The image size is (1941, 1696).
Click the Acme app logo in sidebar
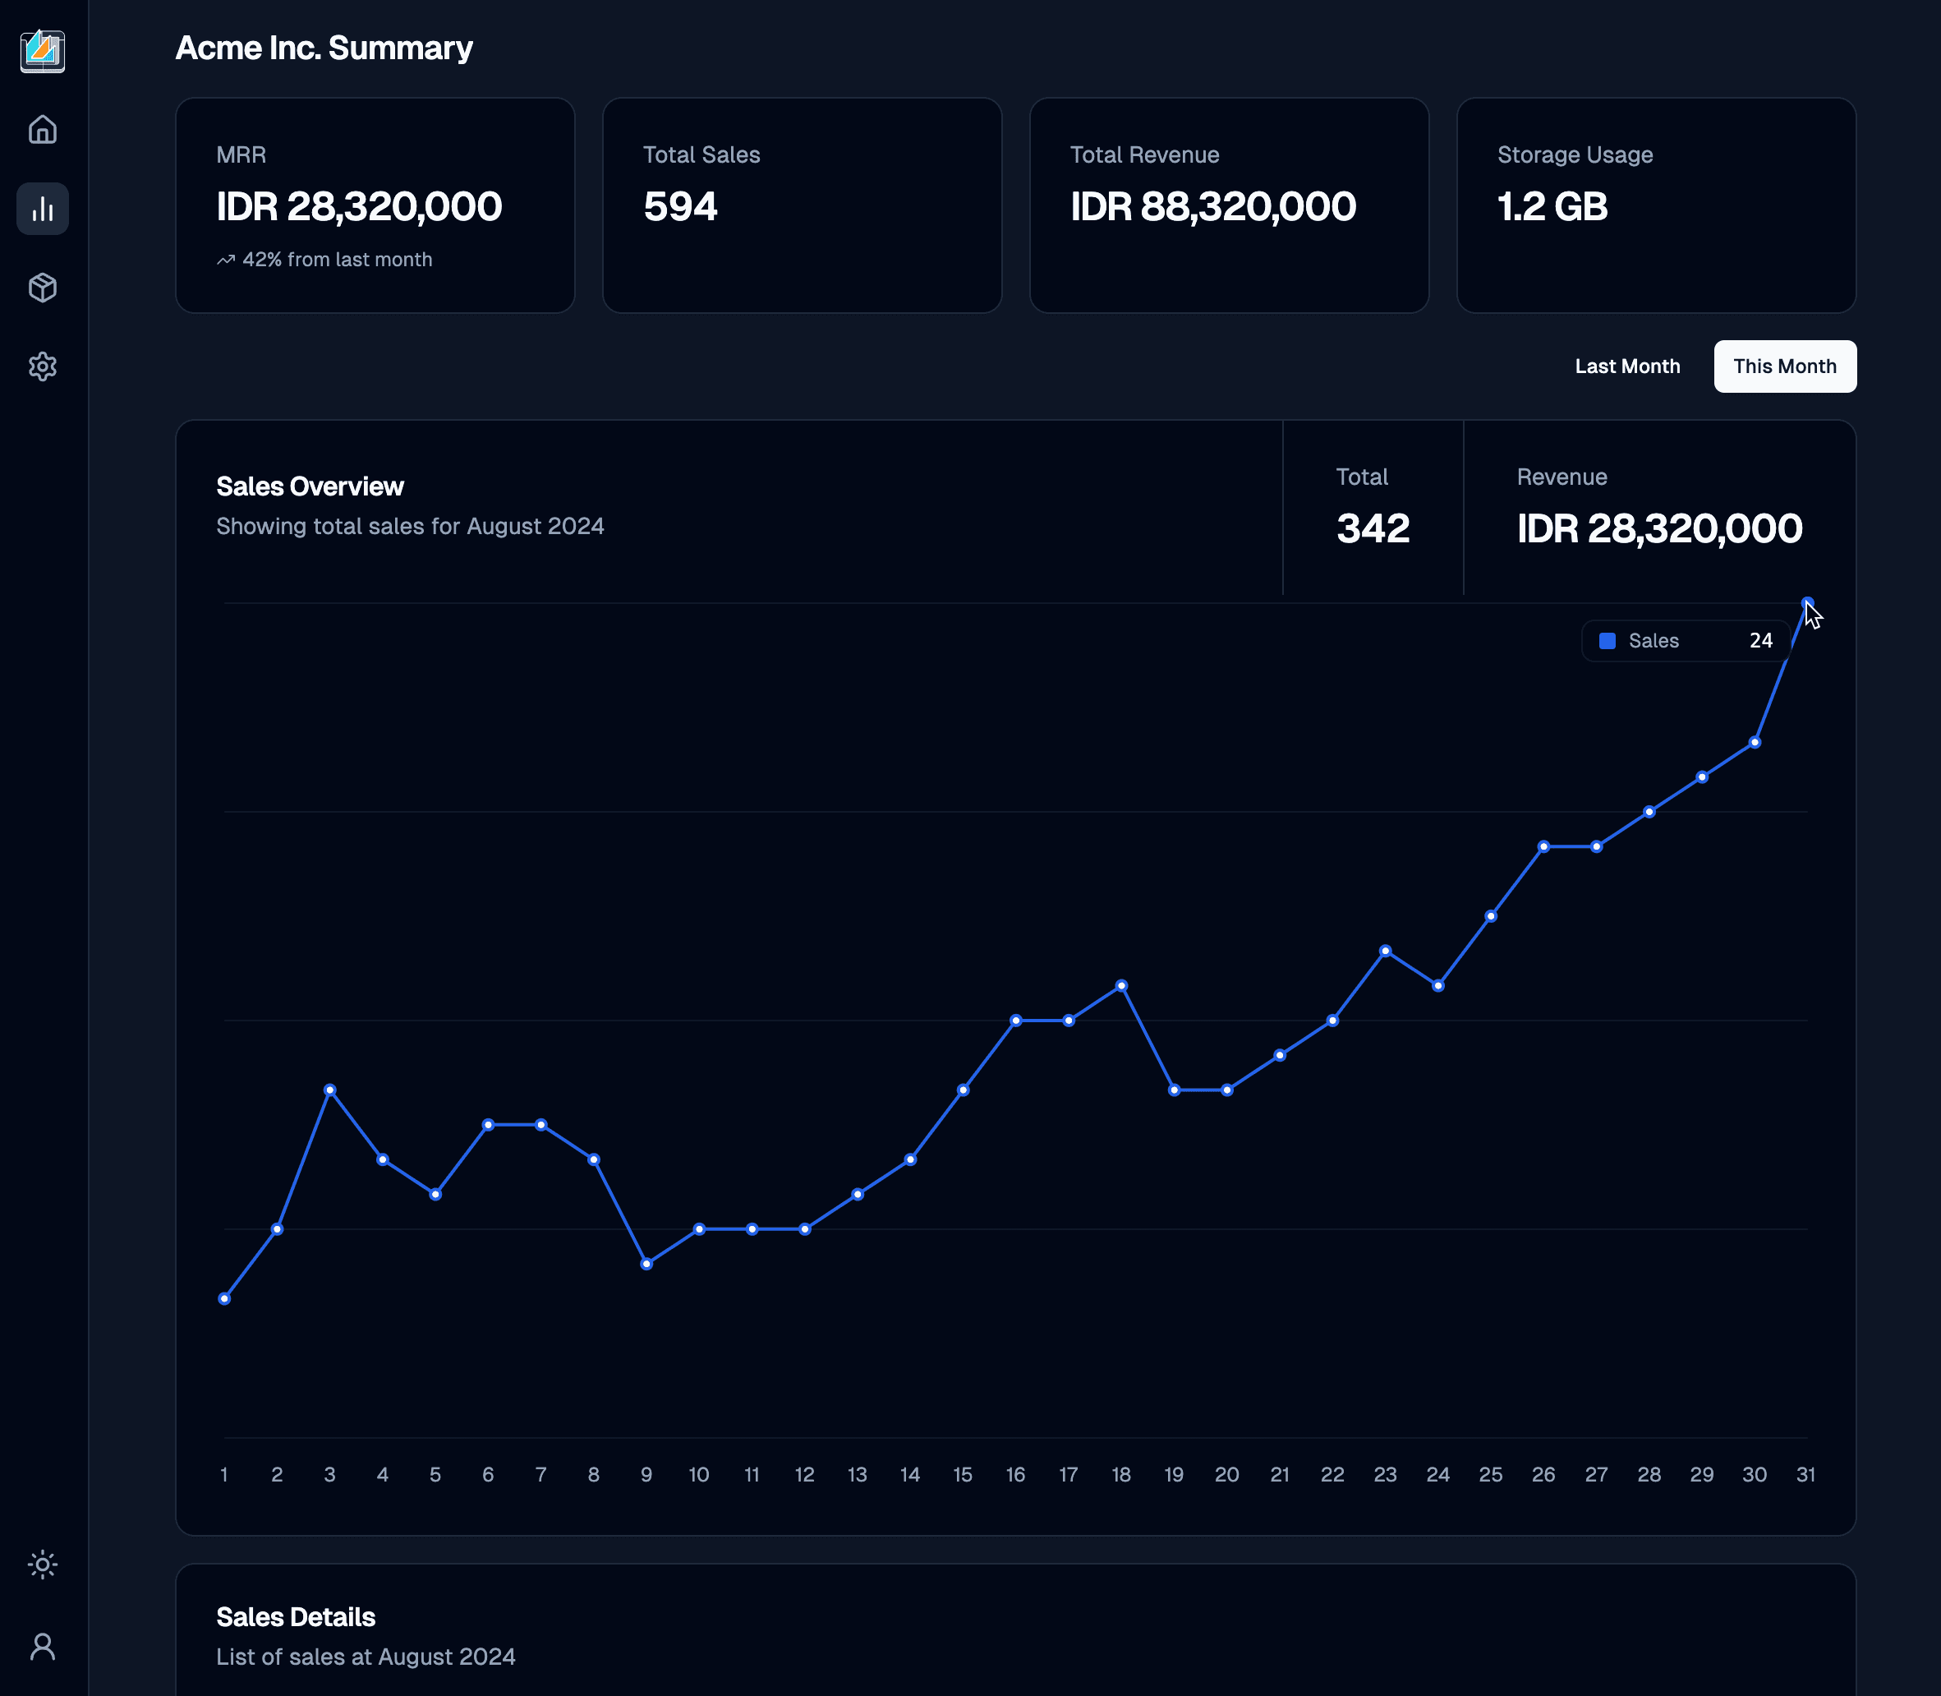(43, 51)
